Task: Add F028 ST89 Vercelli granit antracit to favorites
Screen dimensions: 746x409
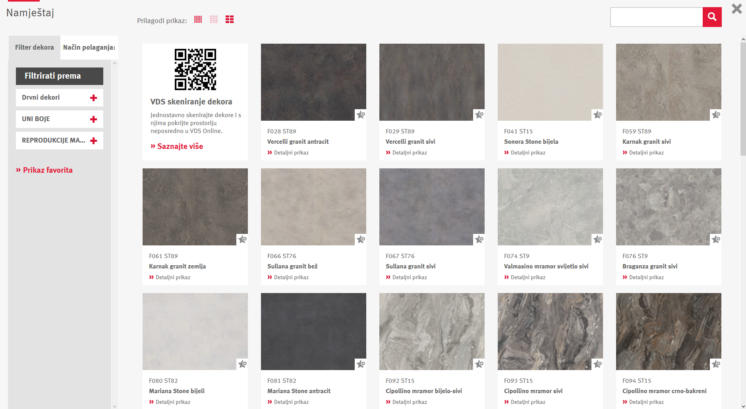Action: 360,115
